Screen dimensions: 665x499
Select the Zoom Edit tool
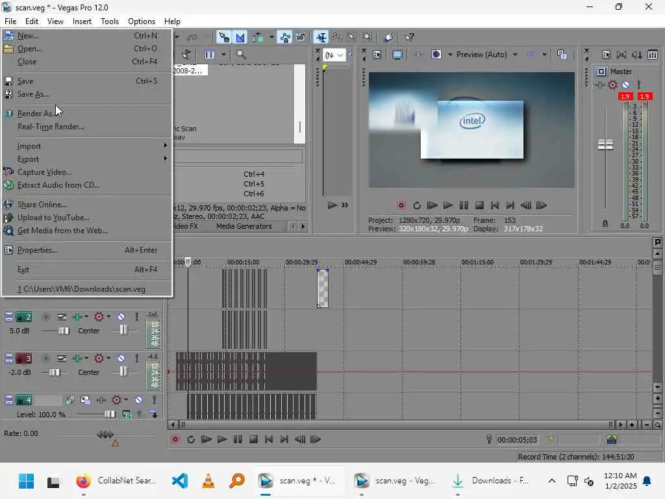click(368, 37)
